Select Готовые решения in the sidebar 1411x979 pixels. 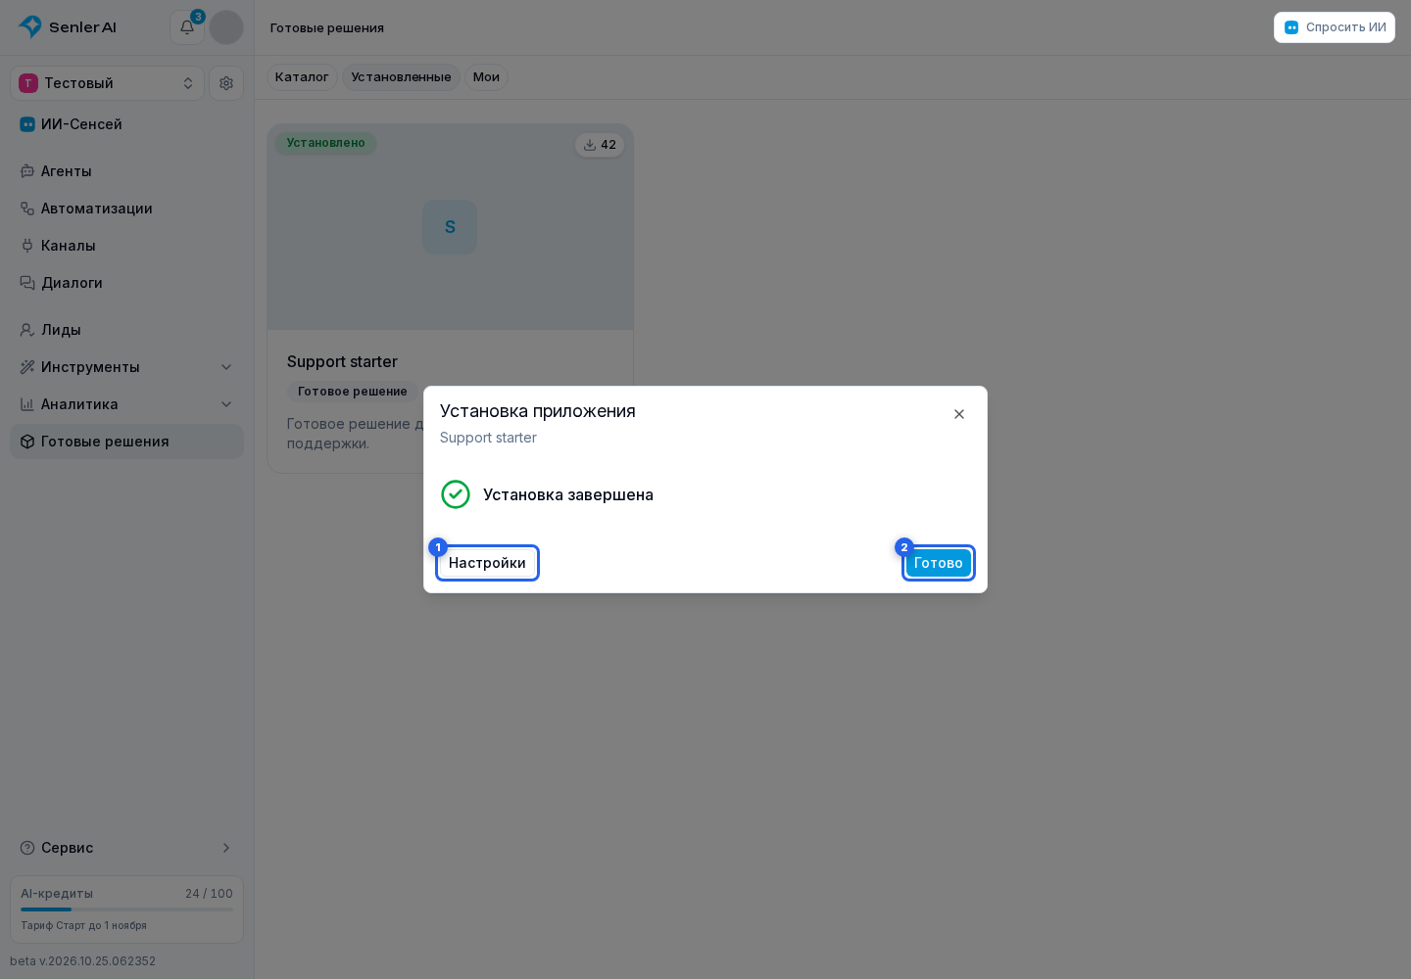click(x=126, y=442)
